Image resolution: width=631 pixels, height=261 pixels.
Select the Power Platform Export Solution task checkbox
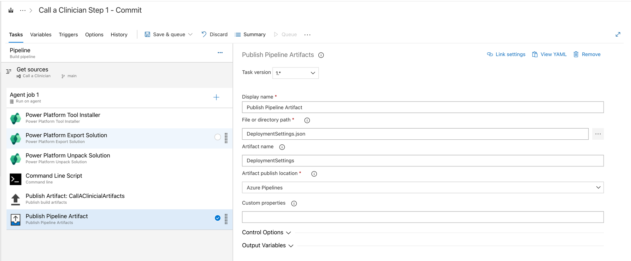click(x=217, y=137)
